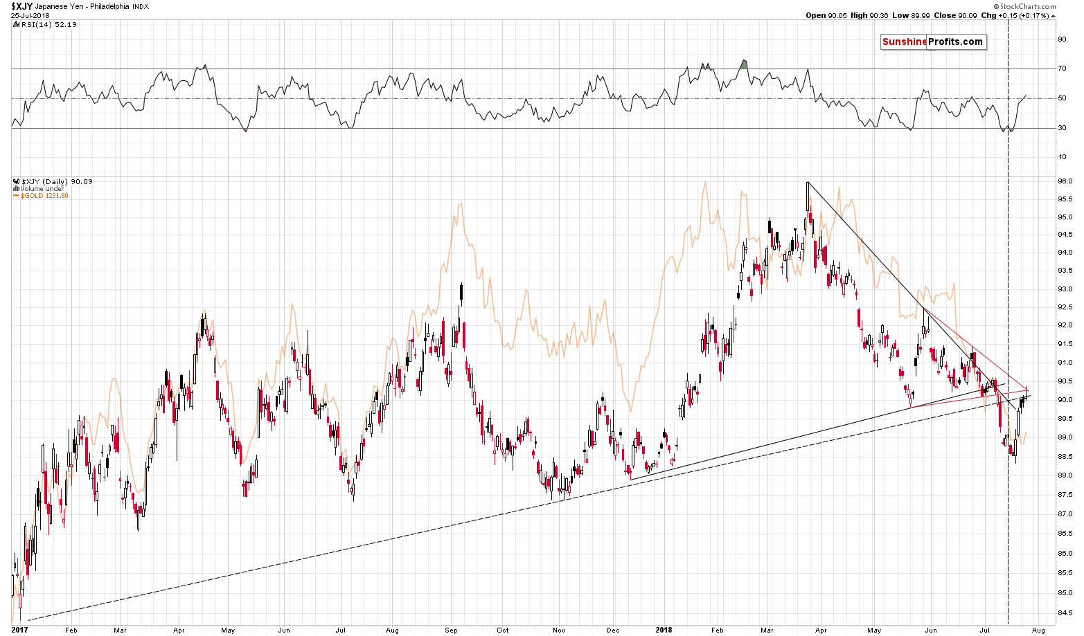Click the price axis label 90.0

point(1065,400)
